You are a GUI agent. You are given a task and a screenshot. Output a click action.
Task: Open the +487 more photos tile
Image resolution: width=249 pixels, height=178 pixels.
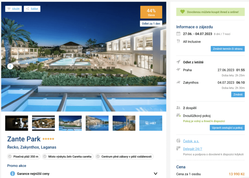pos(151,123)
